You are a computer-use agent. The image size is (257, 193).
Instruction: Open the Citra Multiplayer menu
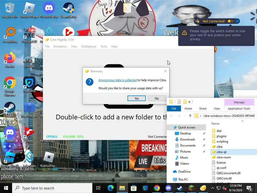[x=89, y=46]
